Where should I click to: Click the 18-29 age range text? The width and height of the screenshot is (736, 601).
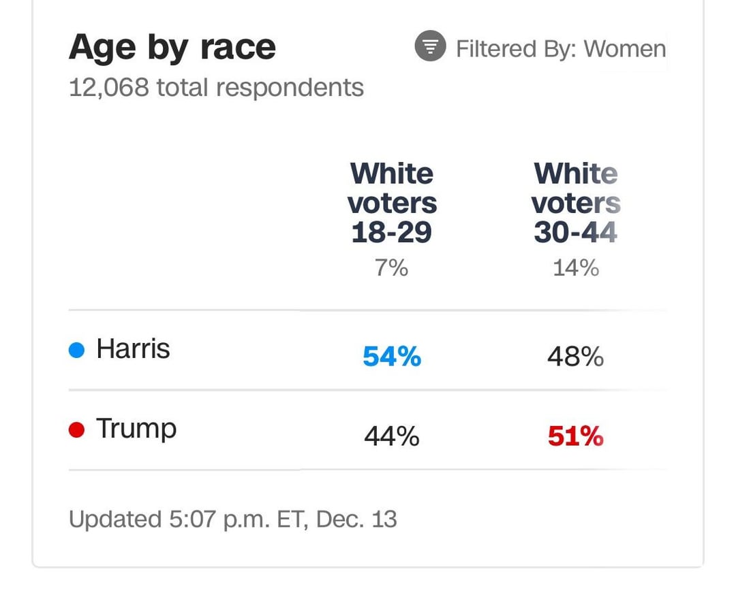pos(391,232)
